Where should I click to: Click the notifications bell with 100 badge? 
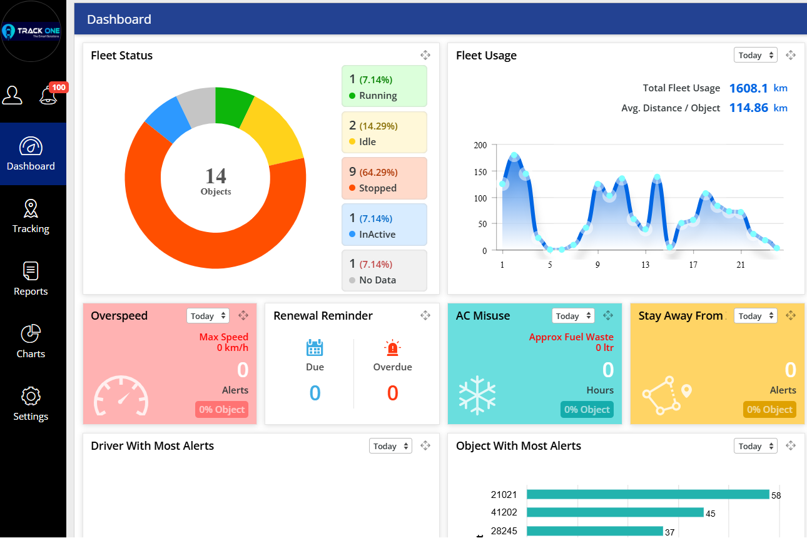[49, 96]
